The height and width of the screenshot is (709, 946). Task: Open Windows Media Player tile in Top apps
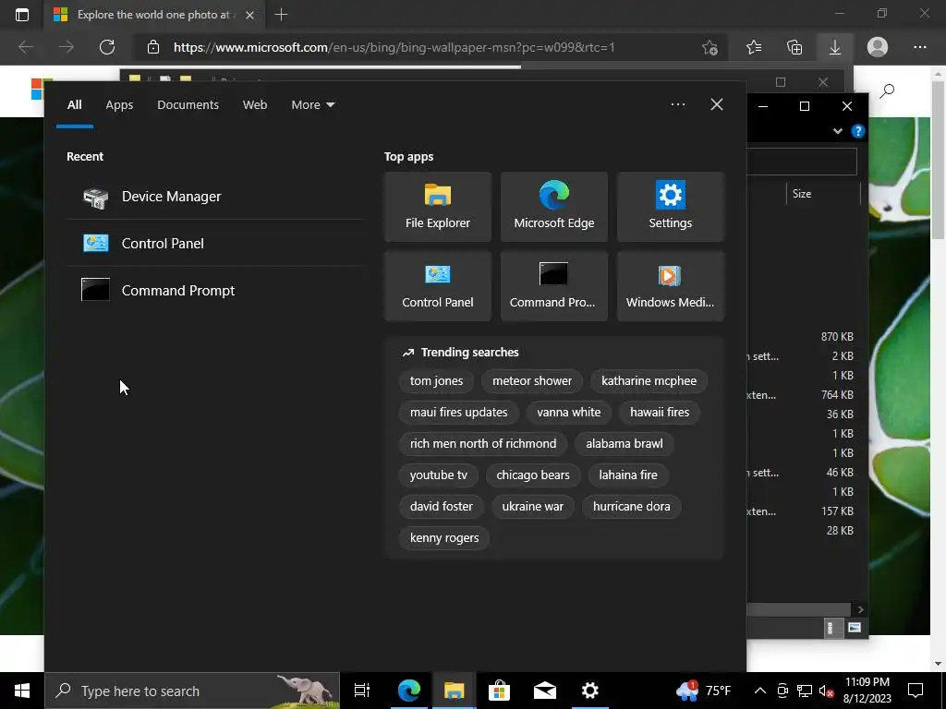(x=671, y=286)
